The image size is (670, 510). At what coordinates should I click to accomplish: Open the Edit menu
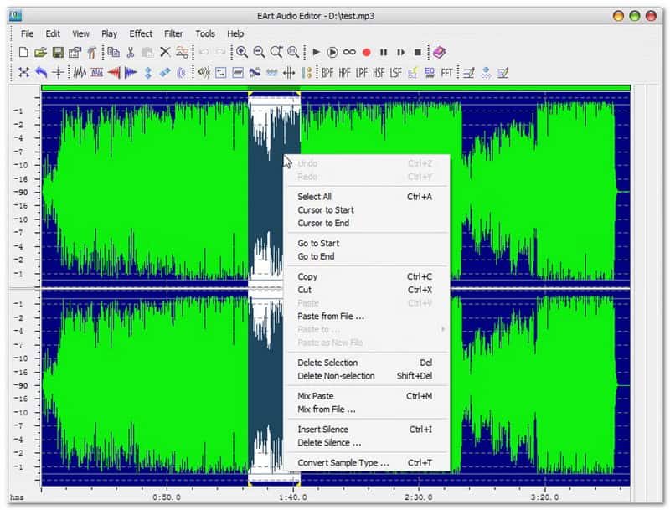tap(53, 33)
